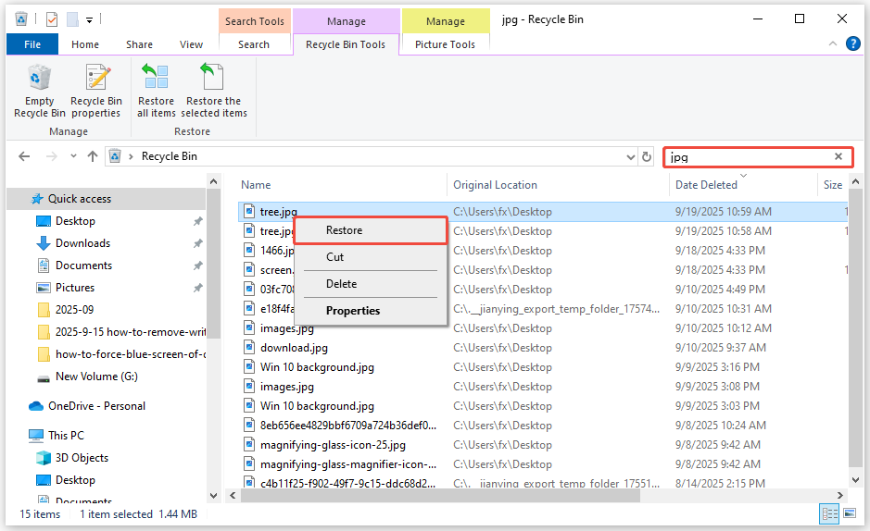The width and height of the screenshot is (870, 531).
Task: Click file list scroll down arrow
Action: click(855, 481)
